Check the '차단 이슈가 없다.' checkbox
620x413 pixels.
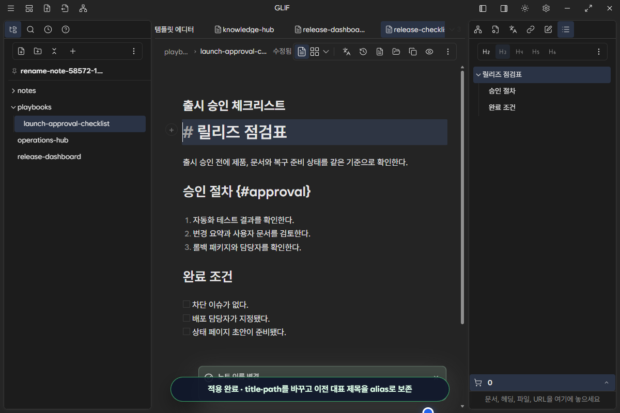187,304
